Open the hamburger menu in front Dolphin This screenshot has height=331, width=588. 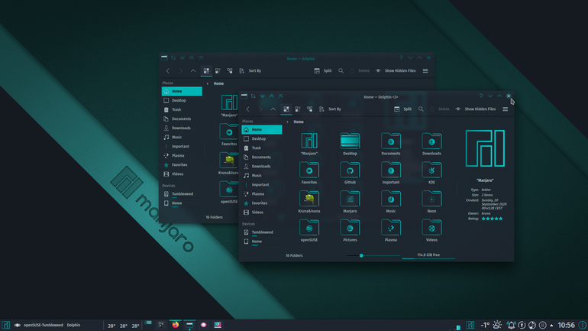[x=505, y=109]
